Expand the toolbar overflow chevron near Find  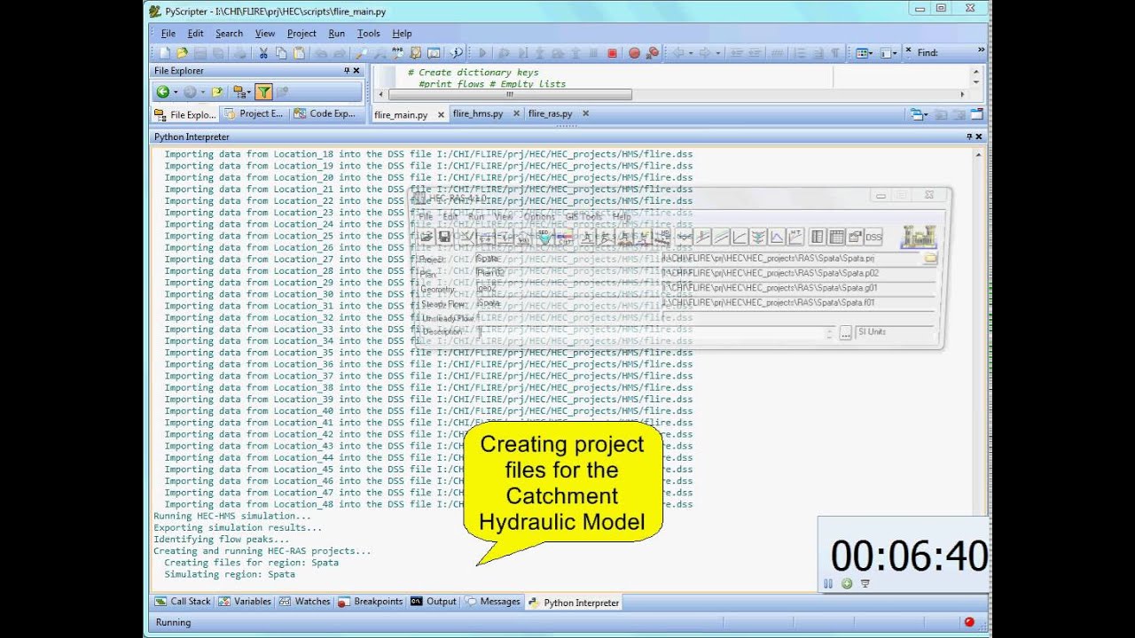pos(981,51)
